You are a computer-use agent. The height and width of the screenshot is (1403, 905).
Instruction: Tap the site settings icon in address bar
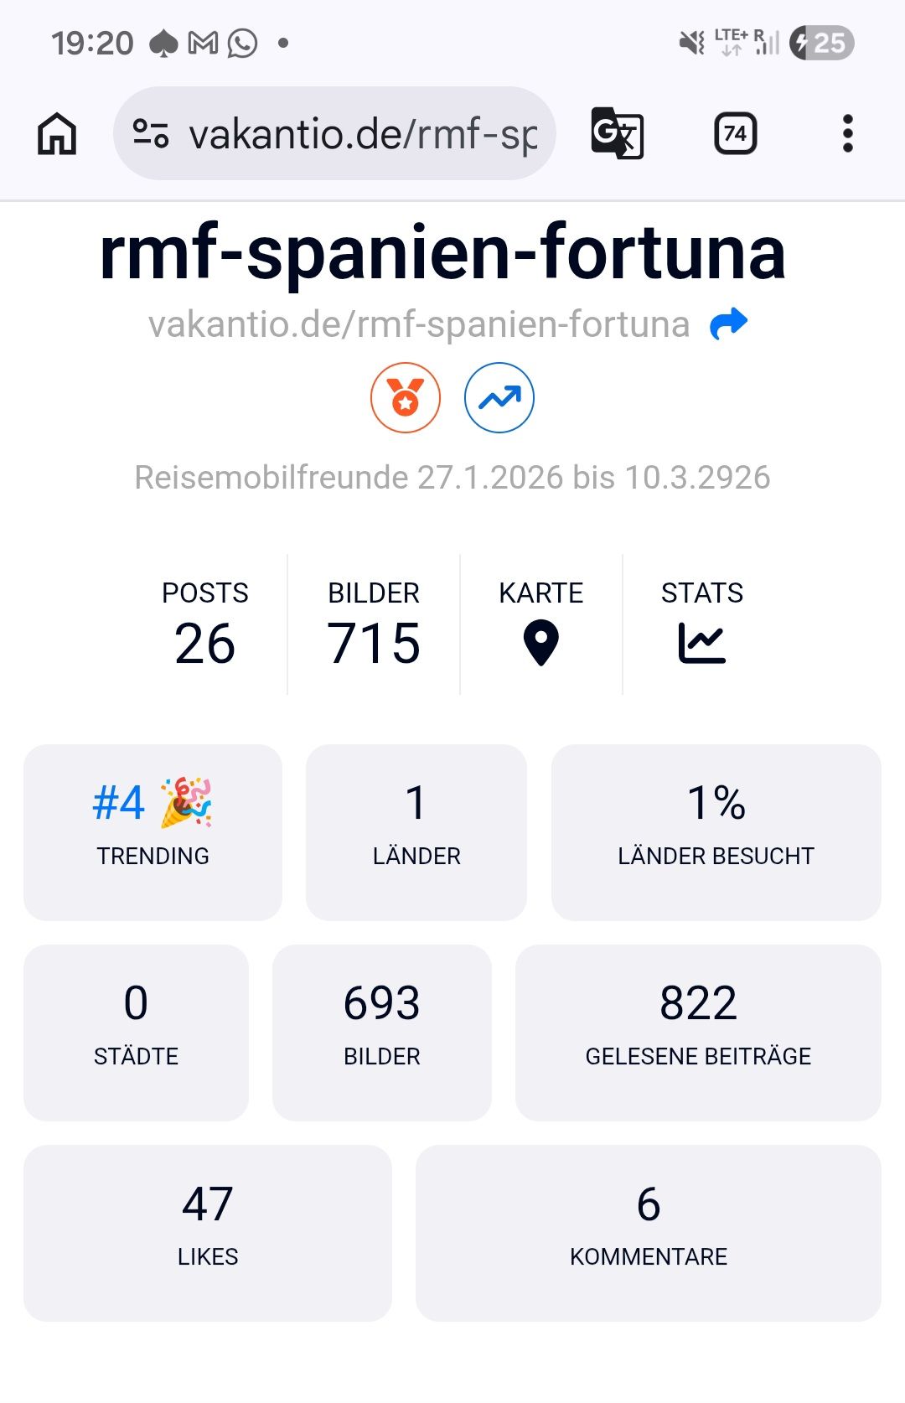coord(151,133)
